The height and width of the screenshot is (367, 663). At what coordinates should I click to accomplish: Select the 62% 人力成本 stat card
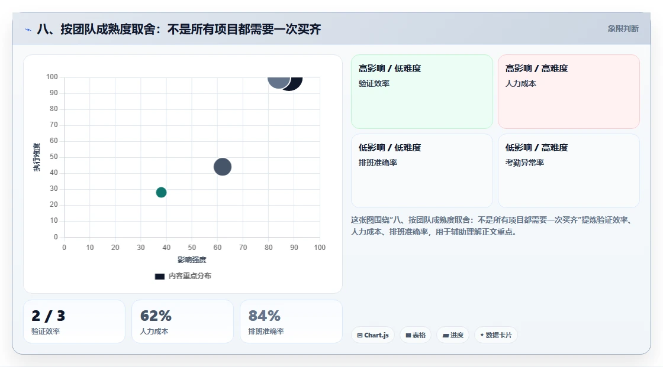[182, 321]
